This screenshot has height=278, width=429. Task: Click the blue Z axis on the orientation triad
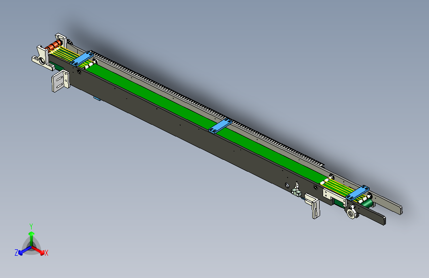coord(24,251)
